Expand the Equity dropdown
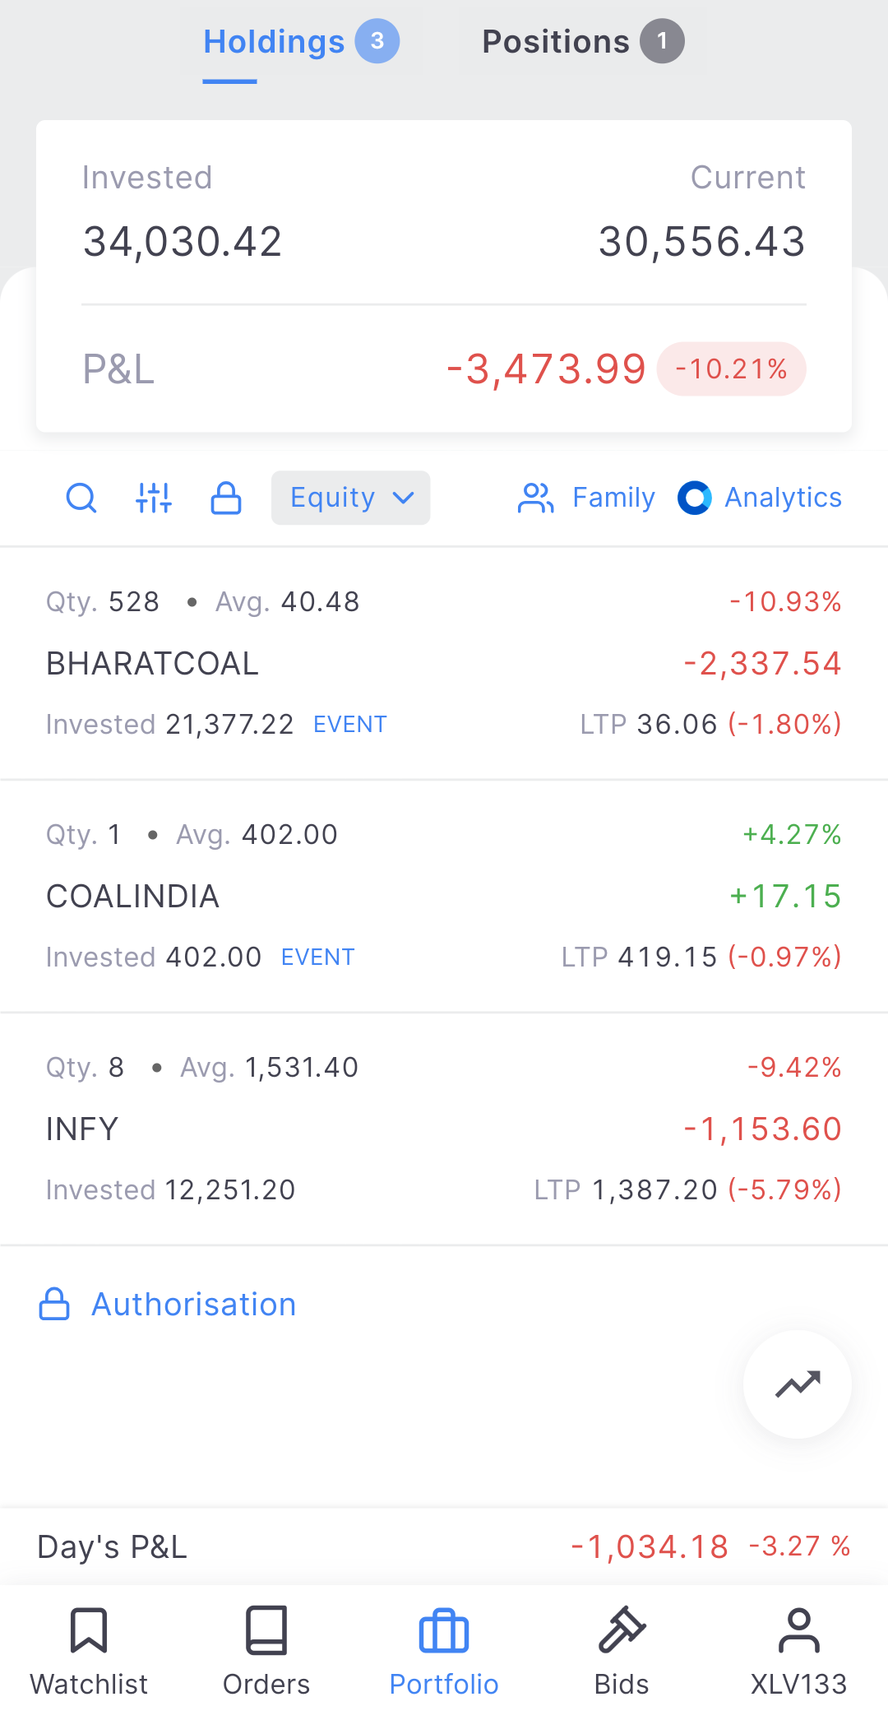Screen dimensions: 888x1720 [351, 498]
